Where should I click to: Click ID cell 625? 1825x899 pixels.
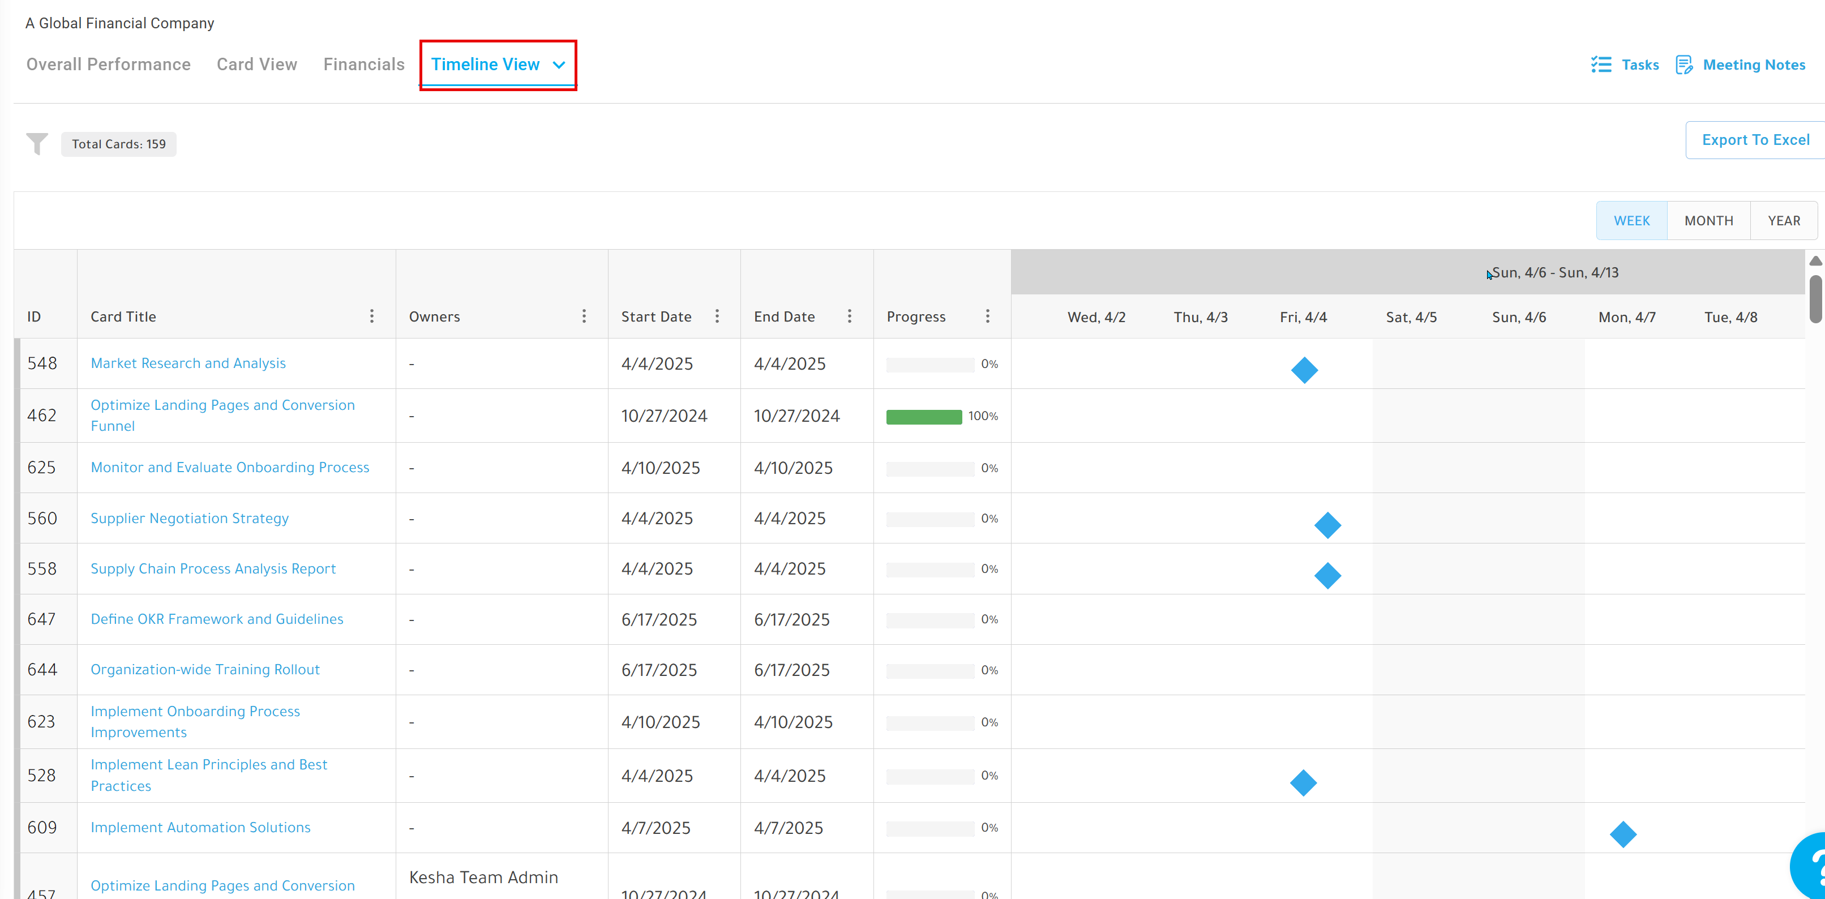[x=41, y=467]
